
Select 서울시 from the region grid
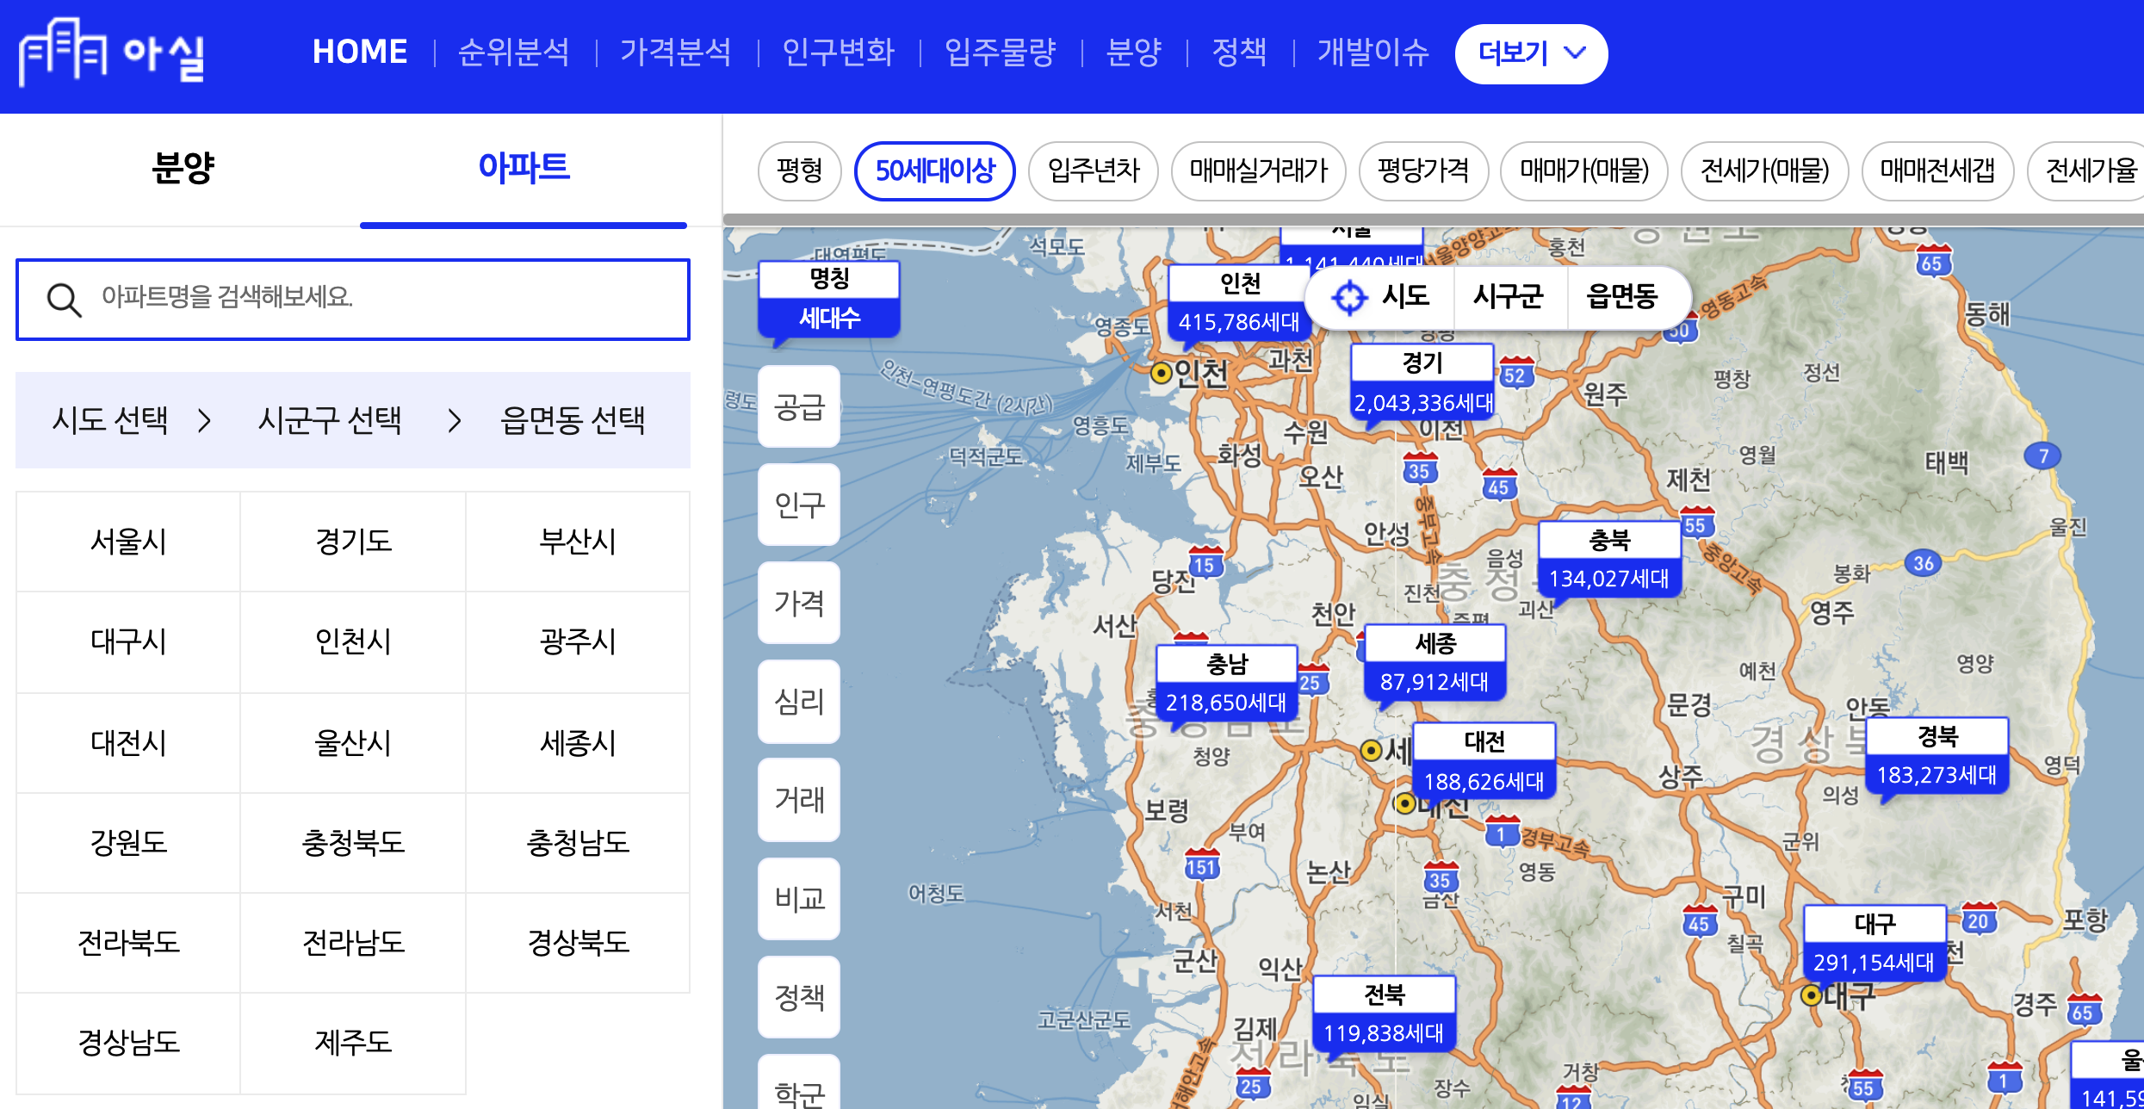(x=128, y=542)
